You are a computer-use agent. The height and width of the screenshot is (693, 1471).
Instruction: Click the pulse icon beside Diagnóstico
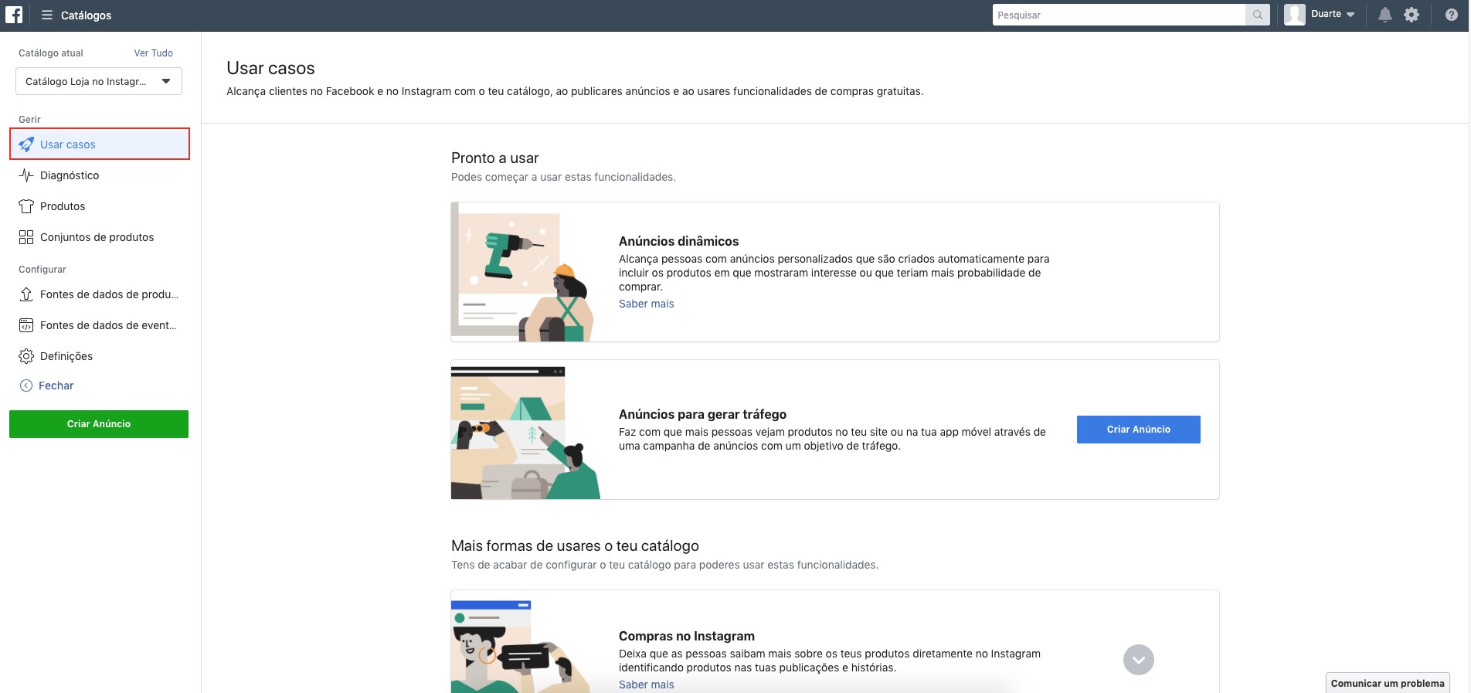pos(26,175)
